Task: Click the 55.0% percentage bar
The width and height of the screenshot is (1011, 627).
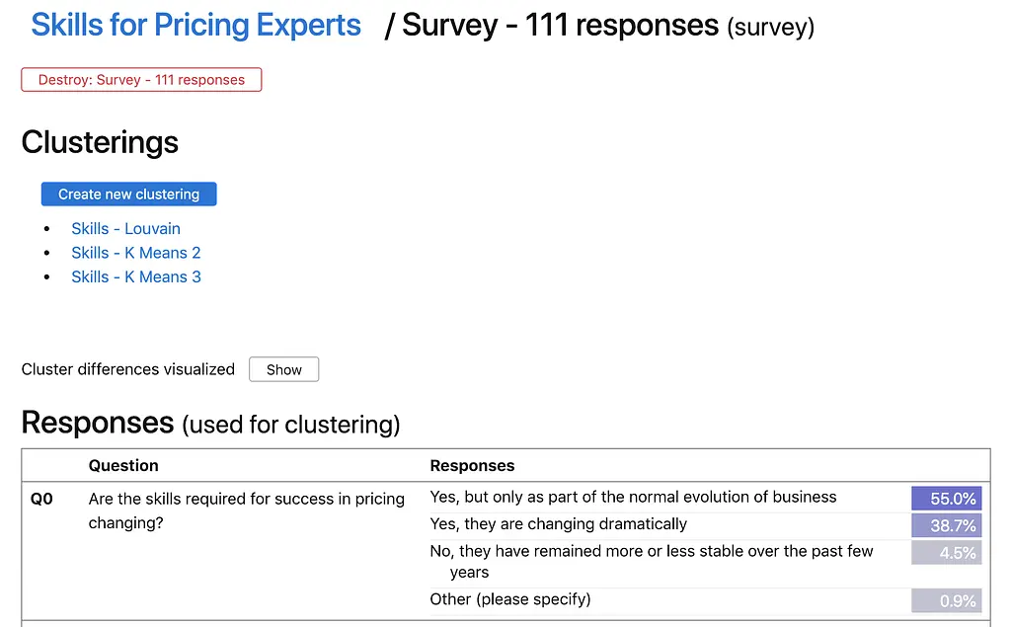Action: click(947, 499)
